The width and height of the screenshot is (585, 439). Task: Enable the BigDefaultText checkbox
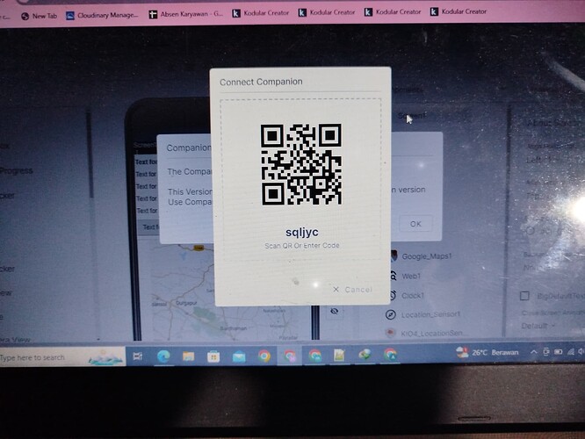[525, 296]
